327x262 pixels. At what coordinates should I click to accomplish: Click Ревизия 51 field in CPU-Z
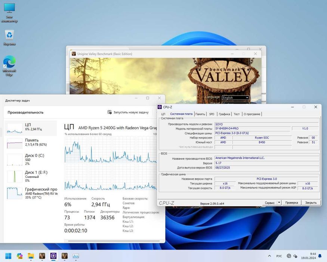(313, 142)
